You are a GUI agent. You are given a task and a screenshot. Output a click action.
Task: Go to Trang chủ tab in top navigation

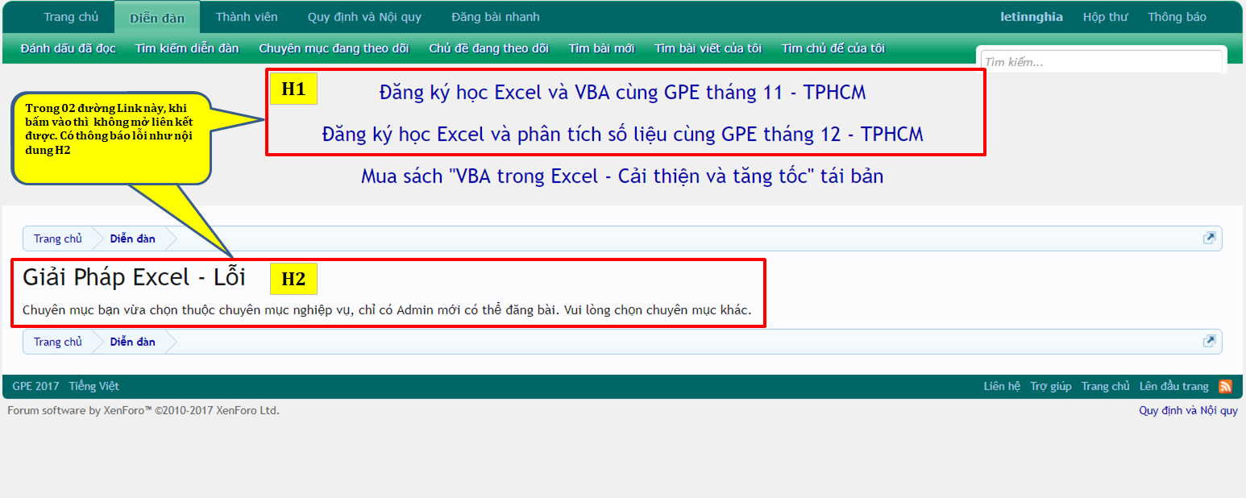(71, 17)
